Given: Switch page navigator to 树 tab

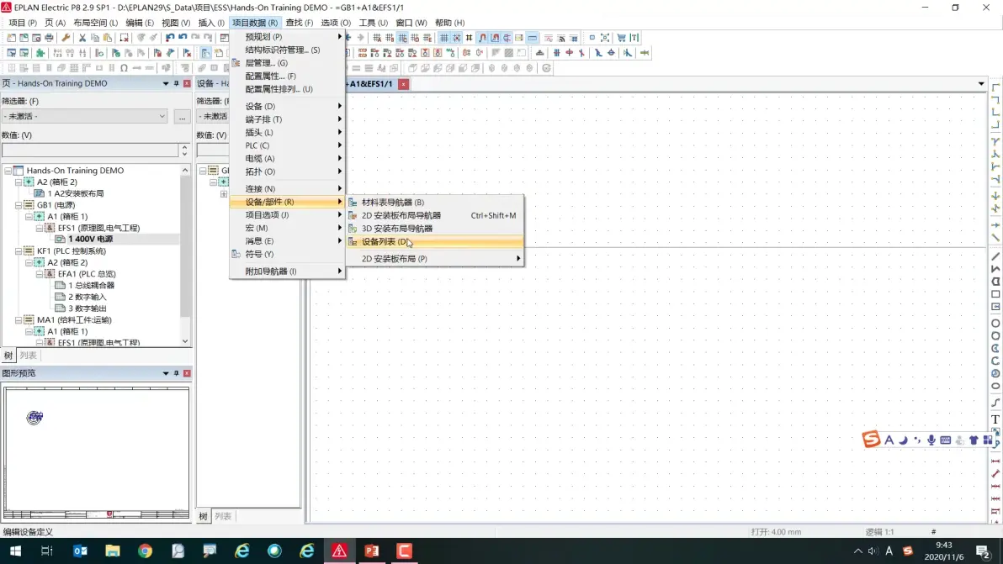Looking at the screenshot, I should [8, 356].
